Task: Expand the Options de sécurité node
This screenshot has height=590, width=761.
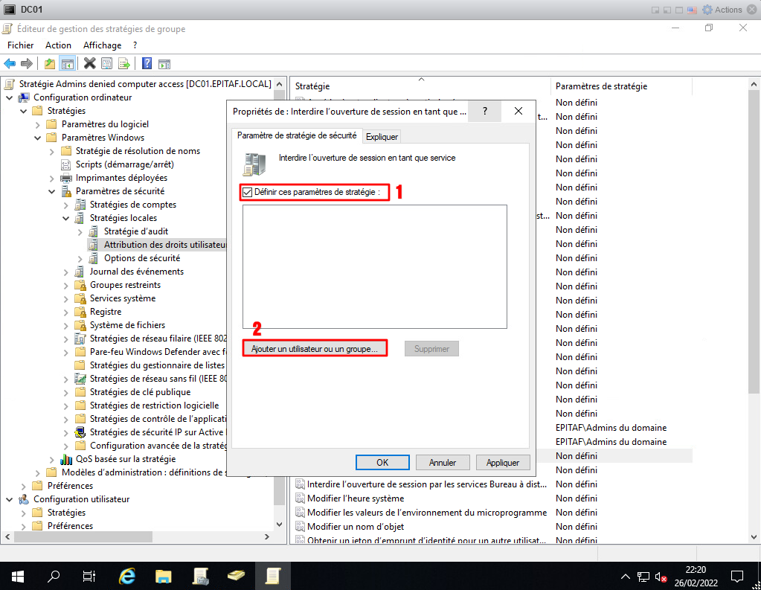Action: [80, 258]
